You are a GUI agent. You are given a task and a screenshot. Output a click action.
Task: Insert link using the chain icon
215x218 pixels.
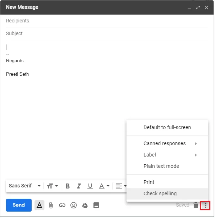[62, 205]
